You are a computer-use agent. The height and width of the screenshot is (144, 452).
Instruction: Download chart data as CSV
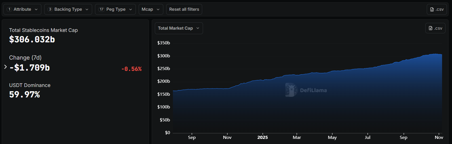click(435, 28)
